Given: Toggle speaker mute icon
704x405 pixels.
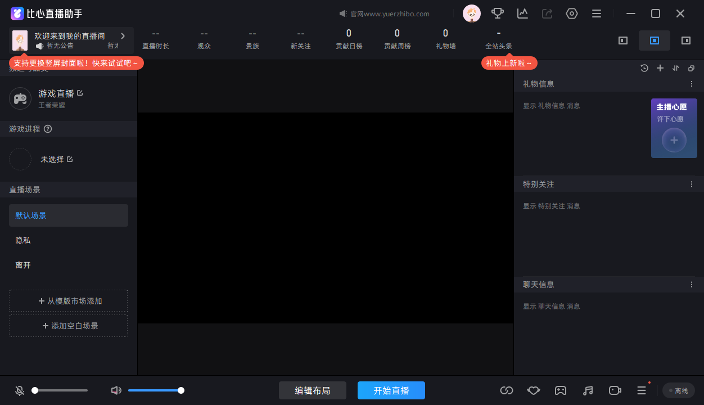Looking at the screenshot, I should click(x=116, y=390).
